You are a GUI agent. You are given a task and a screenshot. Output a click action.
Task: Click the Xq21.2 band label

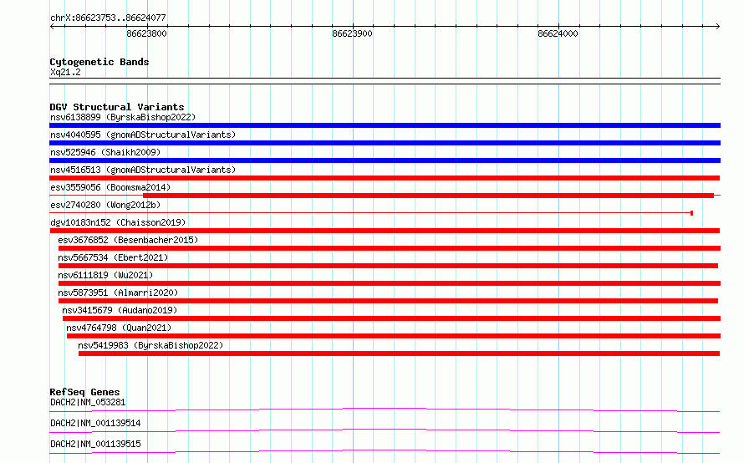[65, 72]
